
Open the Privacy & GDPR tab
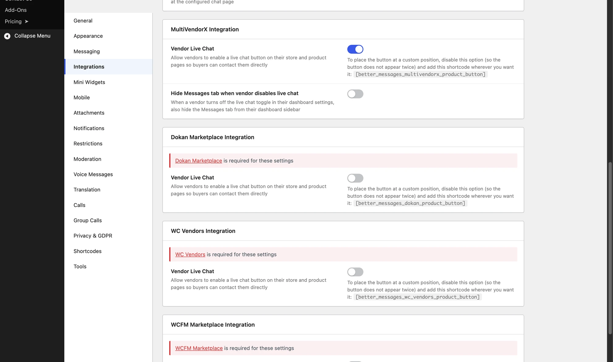[108, 236]
